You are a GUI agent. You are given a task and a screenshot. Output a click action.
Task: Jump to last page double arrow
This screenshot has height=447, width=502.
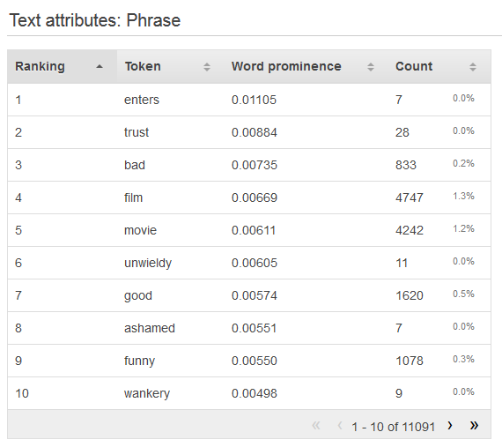(x=474, y=426)
